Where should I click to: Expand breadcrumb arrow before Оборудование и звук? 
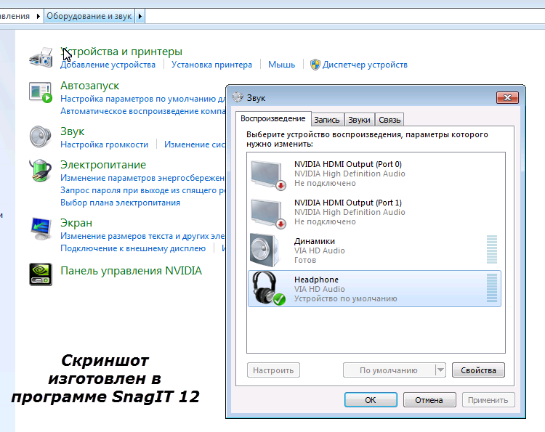[x=39, y=16]
